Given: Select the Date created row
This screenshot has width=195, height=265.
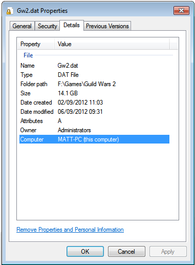Looking at the screenshot, I should pyautogui.click(x=94, y=103).
